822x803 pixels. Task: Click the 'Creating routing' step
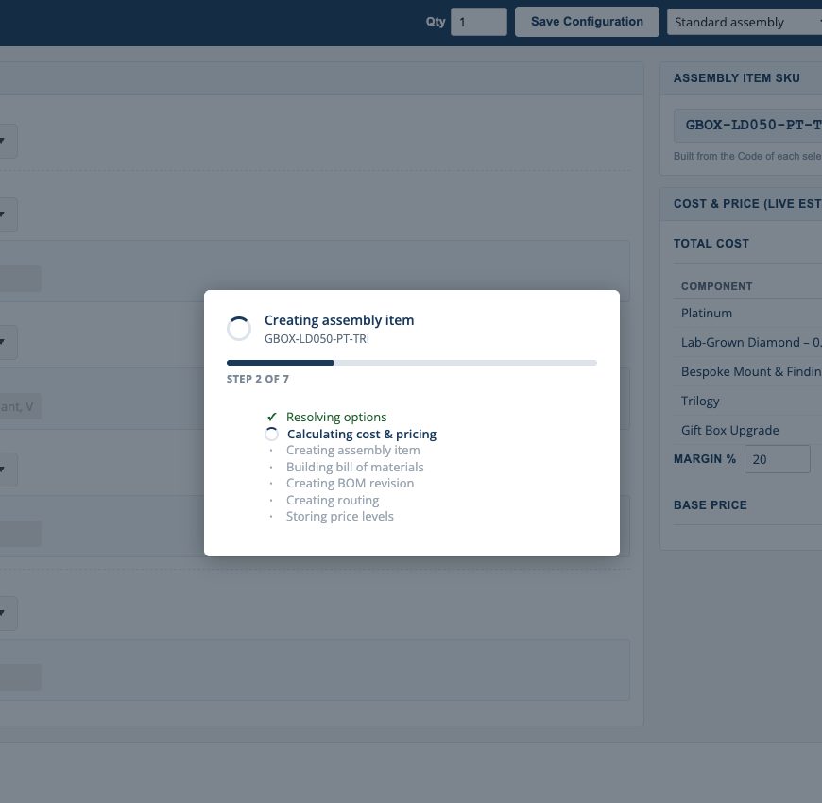click(333, 500)
